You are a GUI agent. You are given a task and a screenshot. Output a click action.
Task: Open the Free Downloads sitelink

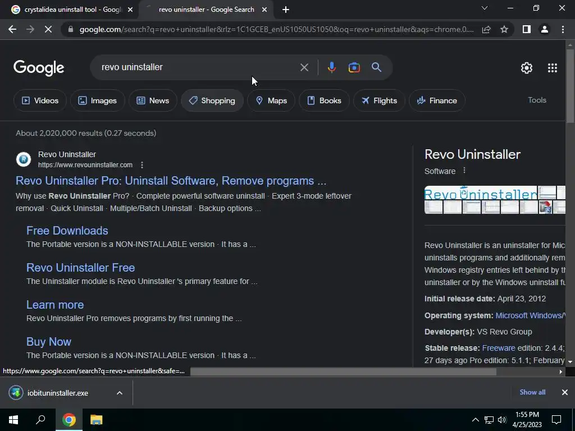point(67,231)
